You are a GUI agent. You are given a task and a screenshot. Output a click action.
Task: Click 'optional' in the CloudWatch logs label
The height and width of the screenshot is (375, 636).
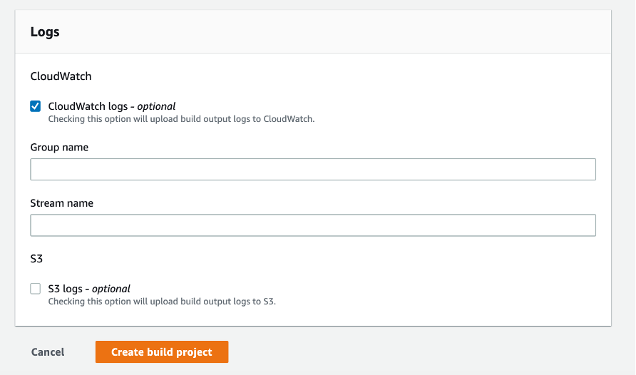coord(156,106)
